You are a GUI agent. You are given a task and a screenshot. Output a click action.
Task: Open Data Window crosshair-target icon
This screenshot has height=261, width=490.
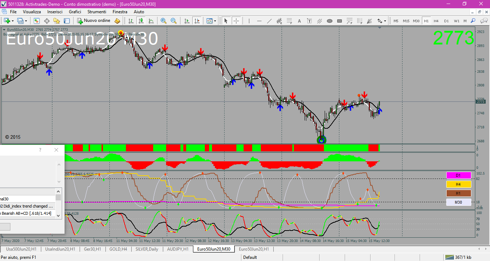(x=47, y=21)
